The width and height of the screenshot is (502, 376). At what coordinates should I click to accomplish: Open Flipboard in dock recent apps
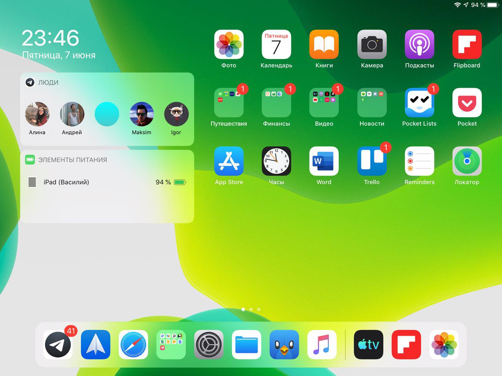coord(406,345)
